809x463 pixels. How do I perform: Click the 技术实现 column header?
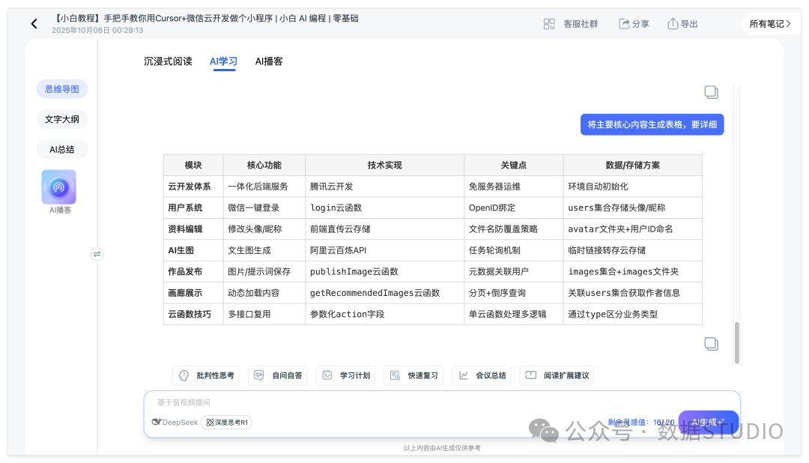385,165
